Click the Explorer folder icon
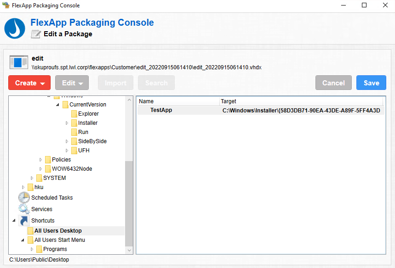395x268 pixels. [74, 114]
